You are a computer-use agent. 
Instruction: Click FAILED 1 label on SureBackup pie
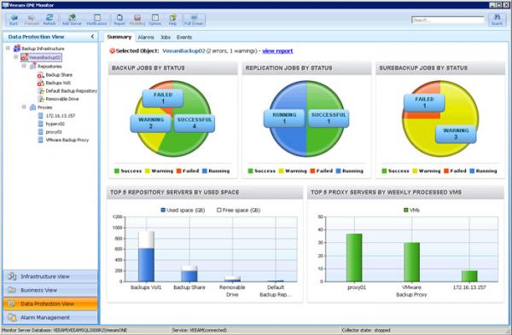click(424, 102)
